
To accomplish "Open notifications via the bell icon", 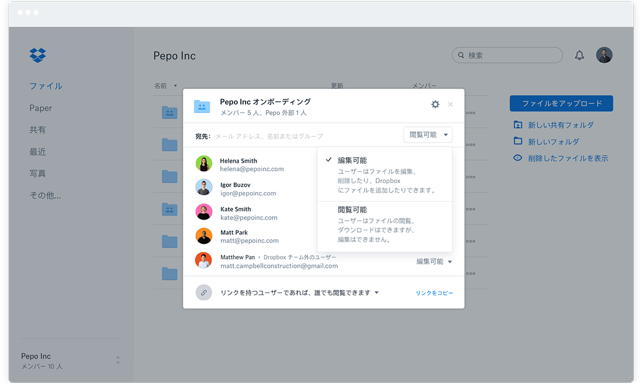I will tap(579, 54).
